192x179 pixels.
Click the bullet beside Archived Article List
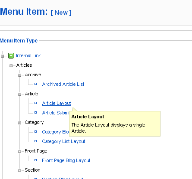point(35,84)
